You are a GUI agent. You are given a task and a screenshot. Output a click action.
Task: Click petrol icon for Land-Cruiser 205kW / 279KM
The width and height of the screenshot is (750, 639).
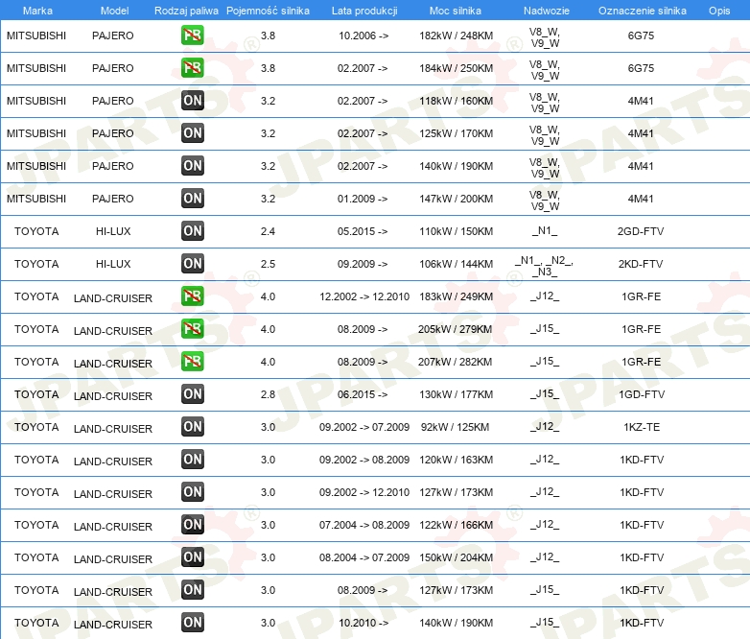click(192, 329)
